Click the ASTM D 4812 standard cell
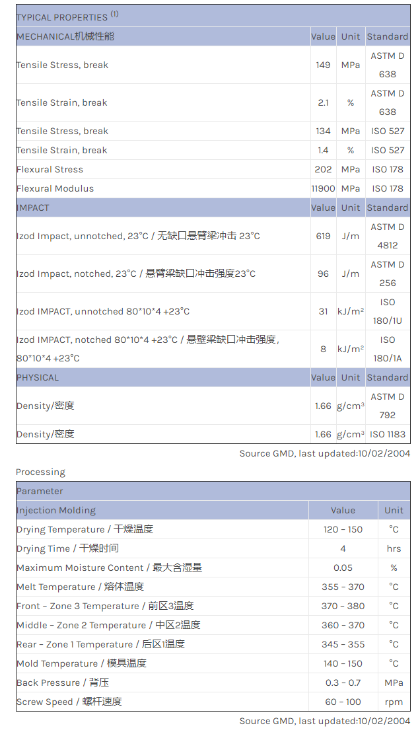This screenshot has width=420, height=738. (388, 236)
